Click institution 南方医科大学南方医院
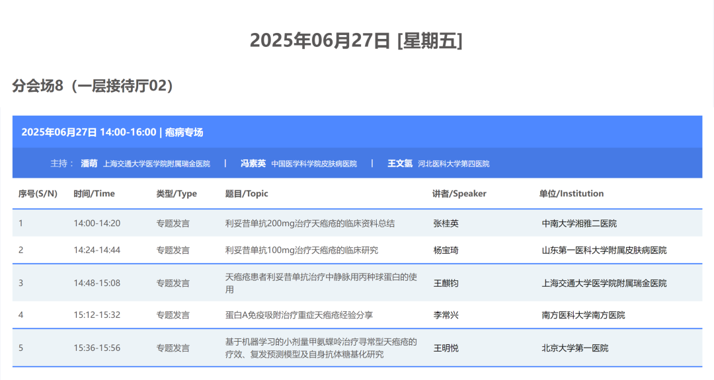The height and width of the screenshot is (380, 714). [x=583, y=315]
